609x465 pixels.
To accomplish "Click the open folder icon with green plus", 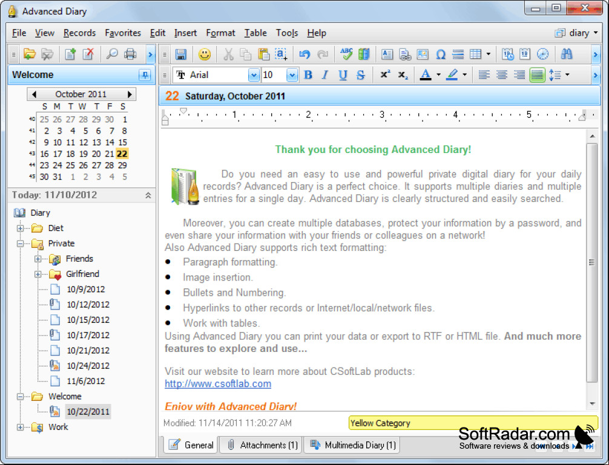I will click(x=30, y=54).
